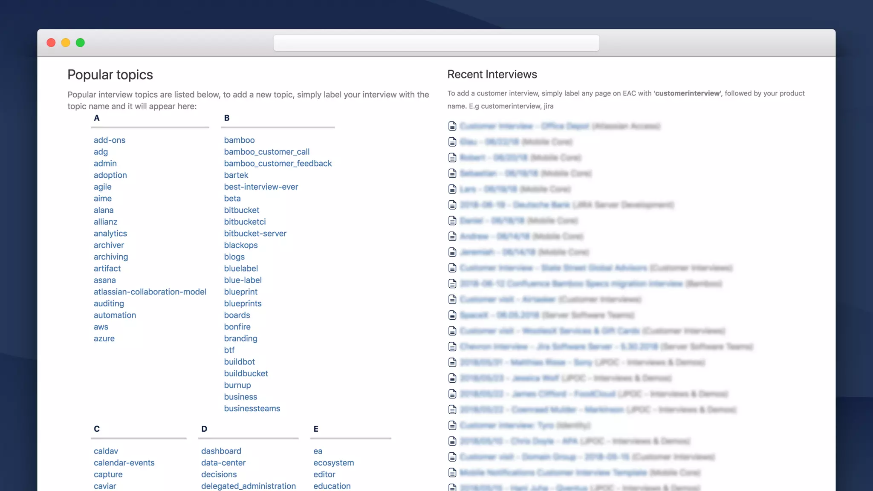Screen dimensions: 873x491
Task: Click page icon beside Mobile Notifications Interview Template
Action: 452,473
